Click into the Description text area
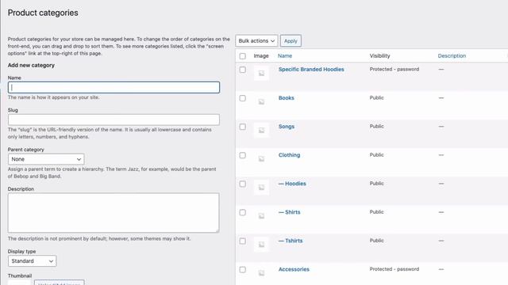 (114, 213)
